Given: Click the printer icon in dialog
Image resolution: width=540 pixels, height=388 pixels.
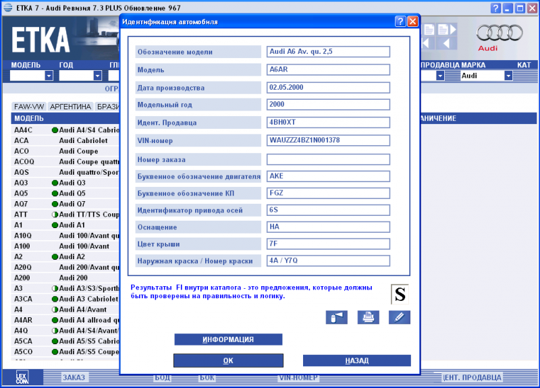Looking at the screenshot, I should [x=368, y=317].
